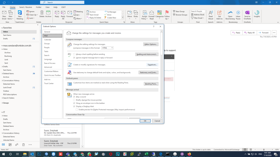Select Calendar in Outlook Options sidebar
280x157 pixels.
48,40
